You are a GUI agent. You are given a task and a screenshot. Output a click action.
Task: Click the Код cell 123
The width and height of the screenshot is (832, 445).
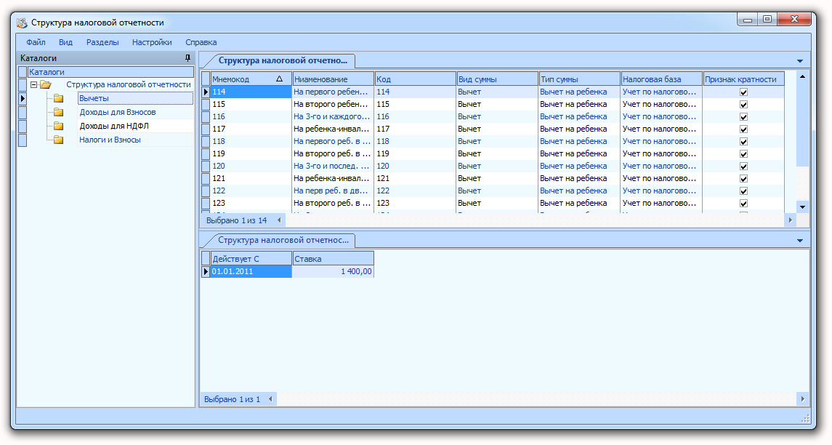click(415, 204)
